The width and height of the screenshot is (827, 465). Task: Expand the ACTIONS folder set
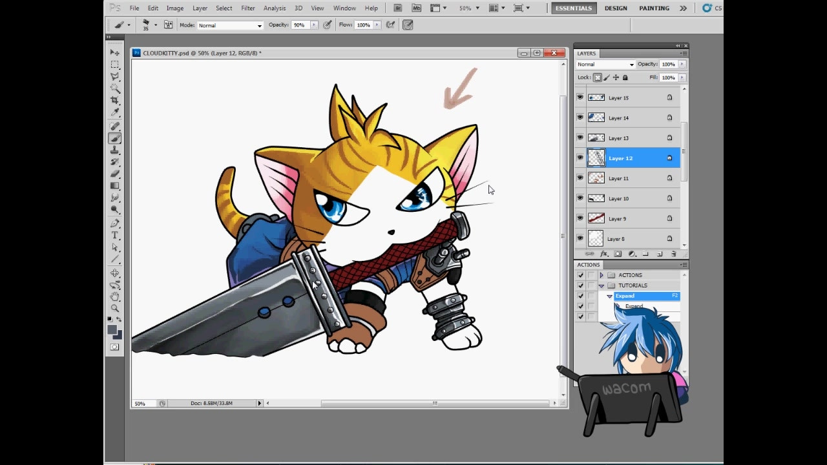[602, 275]
